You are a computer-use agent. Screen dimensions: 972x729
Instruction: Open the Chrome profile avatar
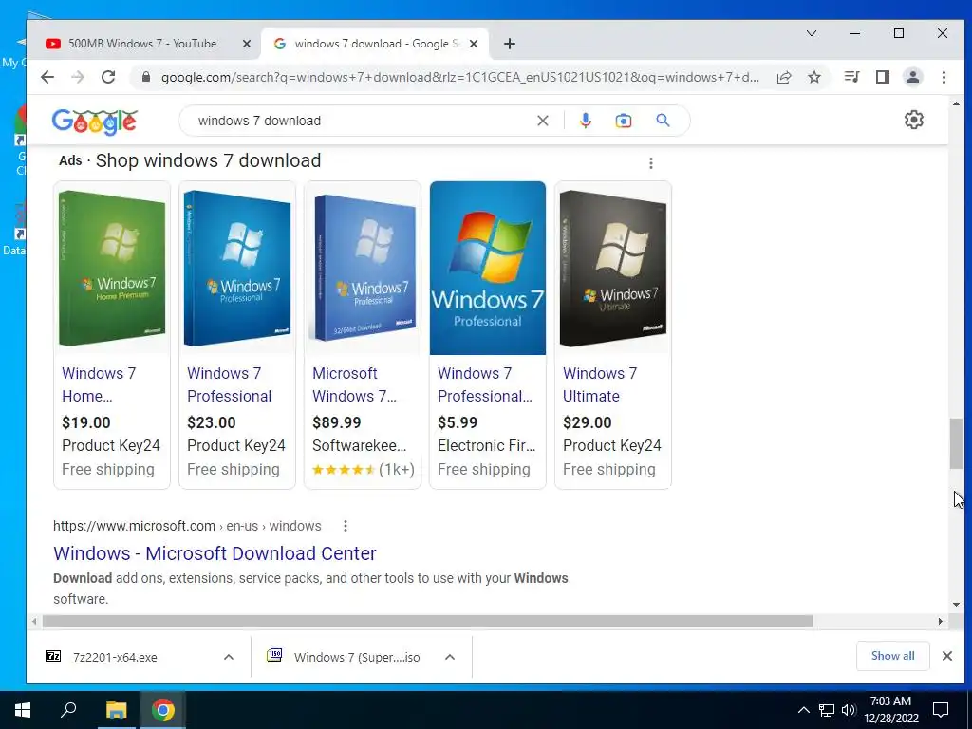[913, 77]
